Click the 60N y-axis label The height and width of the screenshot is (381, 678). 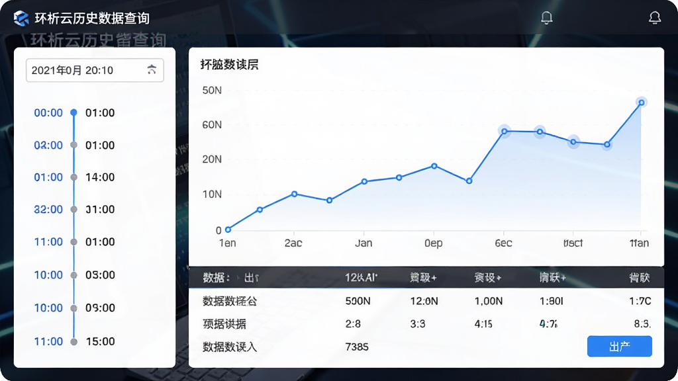tap(212, 125)
